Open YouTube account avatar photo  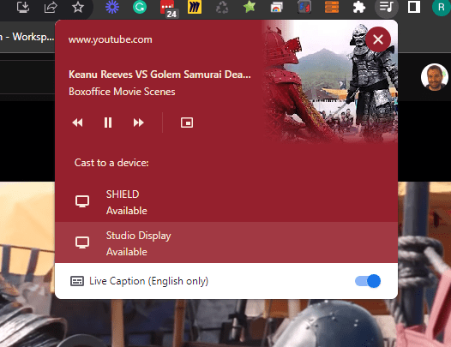pyautogui.click(x=435, y=77)
